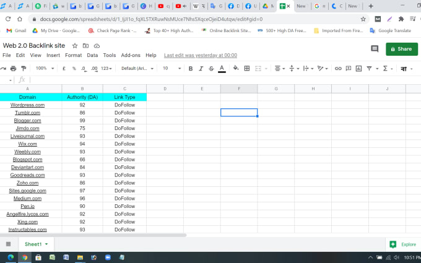This screenshot has height=263, width=421.
Task: Open text wrapping dropdown
Action: point(308,69)
